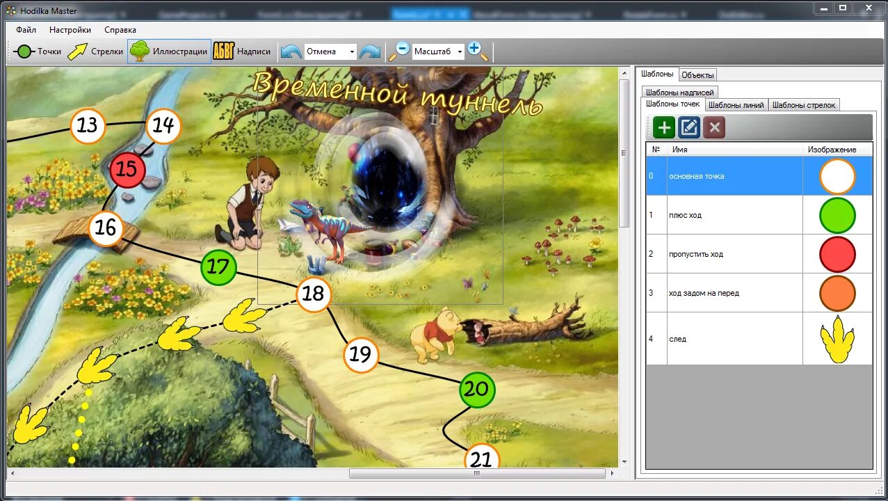Click the undo arrow icon
Screen dimensions: 888x501
291,51
